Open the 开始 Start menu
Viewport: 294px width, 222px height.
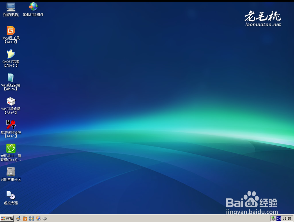click(7, 218)
